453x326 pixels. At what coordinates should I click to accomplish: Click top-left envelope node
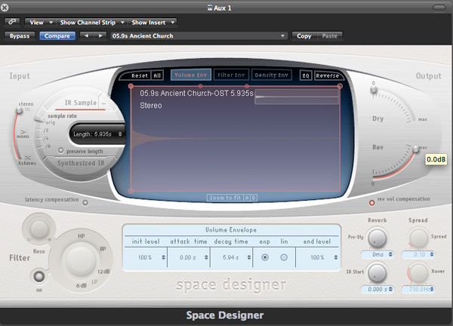click(x=131, y=86)
